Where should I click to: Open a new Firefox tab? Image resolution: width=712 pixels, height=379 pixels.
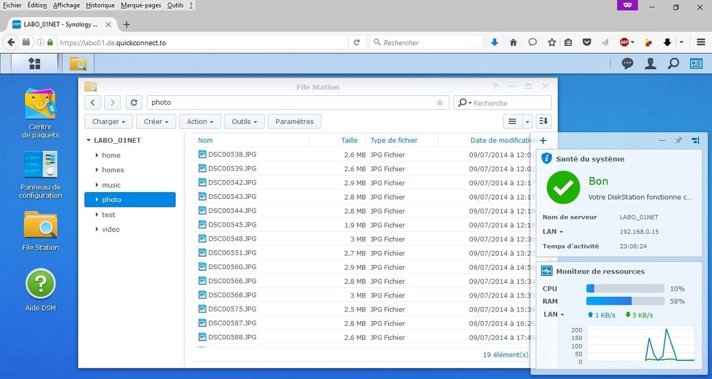click(x=126, y=24)
